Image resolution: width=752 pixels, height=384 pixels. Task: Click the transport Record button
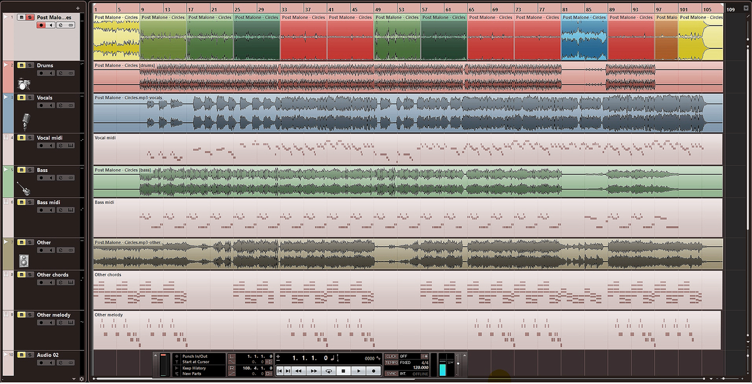pos(373,371)
